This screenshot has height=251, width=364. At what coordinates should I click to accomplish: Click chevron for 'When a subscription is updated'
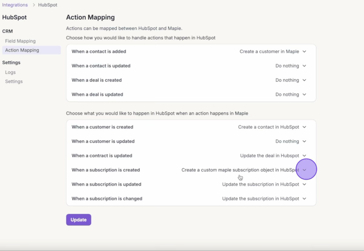click(304, 184)
